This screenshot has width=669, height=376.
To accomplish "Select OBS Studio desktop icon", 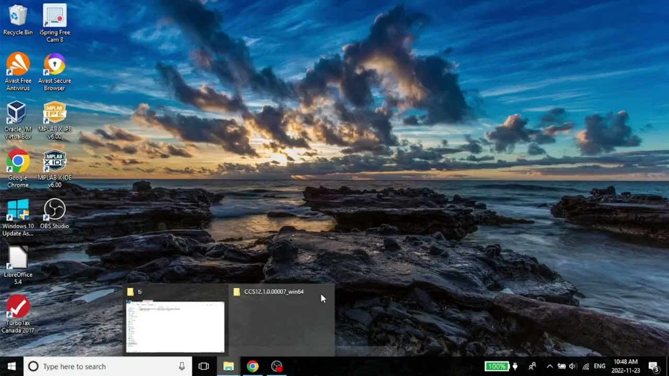I will (54, 214).
